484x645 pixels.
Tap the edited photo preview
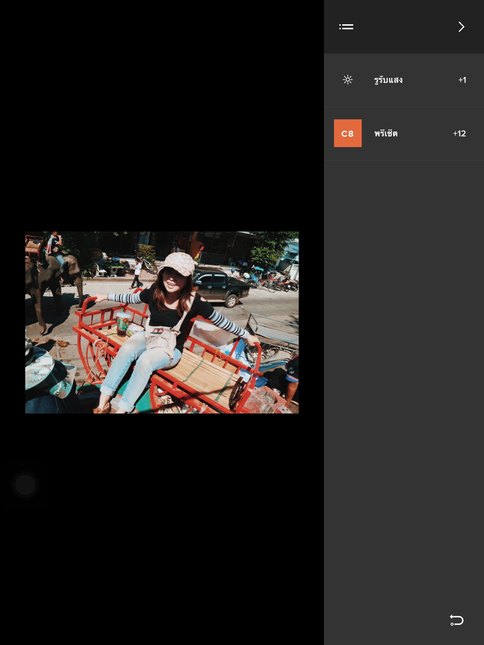click(x=162, y=322)
